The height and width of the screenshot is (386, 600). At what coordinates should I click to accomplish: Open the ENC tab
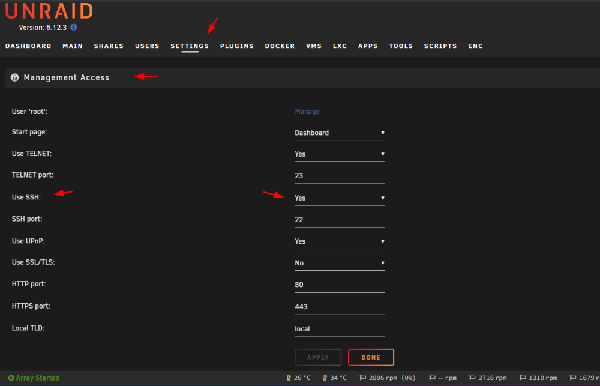point(476,46)
